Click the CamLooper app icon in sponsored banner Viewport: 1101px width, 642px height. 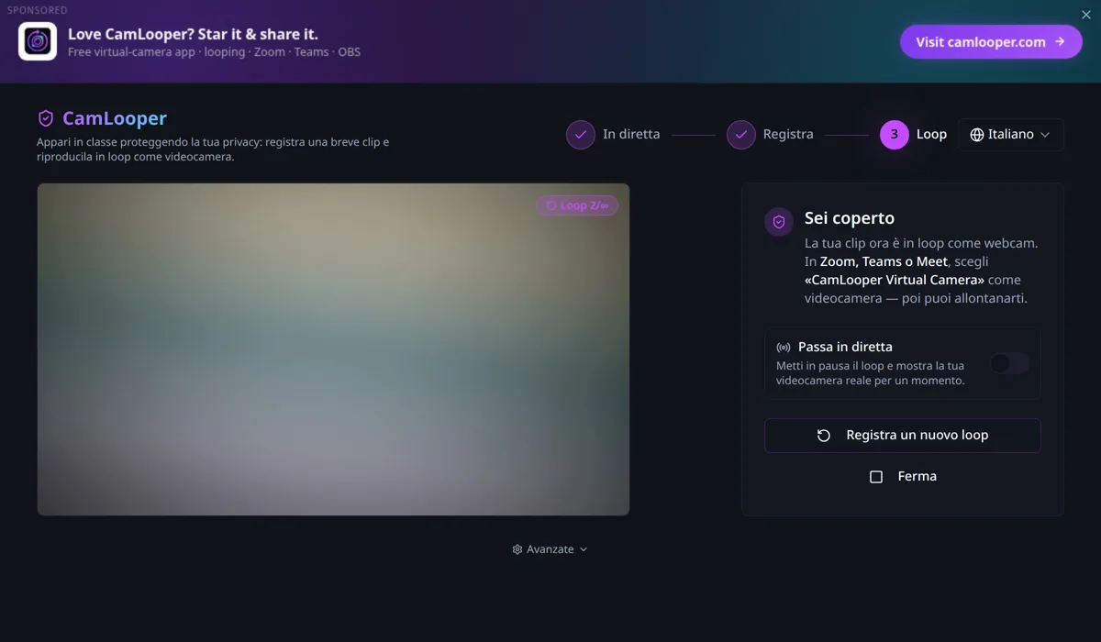pyautogui.click(x=38, y=41)
